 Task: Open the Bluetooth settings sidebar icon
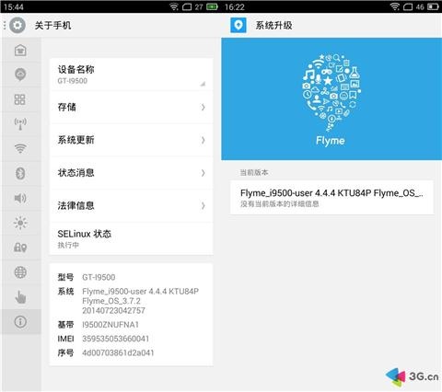[x=20, y=173]
